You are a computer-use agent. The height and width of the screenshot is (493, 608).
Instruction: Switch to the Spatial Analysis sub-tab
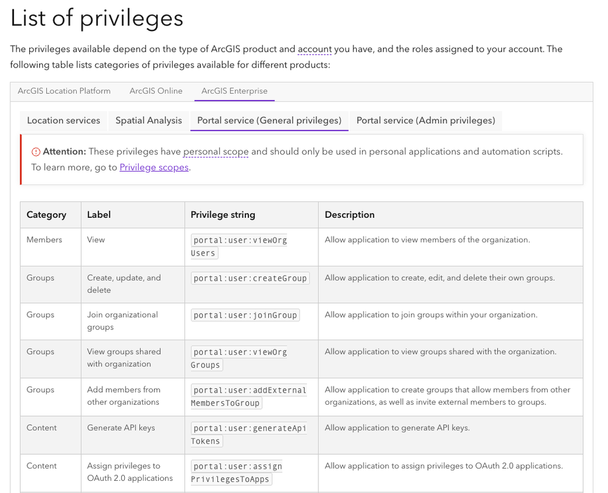click(149, 121)
